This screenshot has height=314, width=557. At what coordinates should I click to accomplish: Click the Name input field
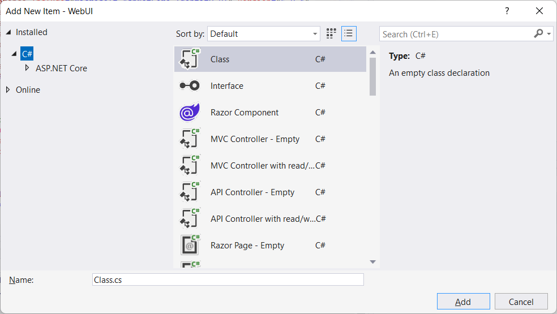click(x=228, y=279)
